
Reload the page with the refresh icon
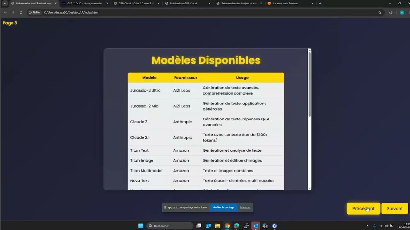[21, 12]
